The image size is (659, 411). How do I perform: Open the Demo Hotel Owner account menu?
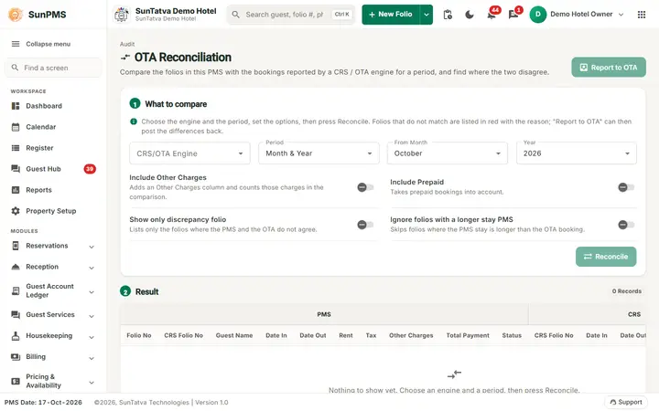tap(577, 15)
